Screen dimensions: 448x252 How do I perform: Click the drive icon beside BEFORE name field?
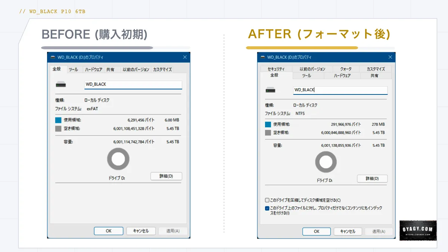(x=60, y=85)
